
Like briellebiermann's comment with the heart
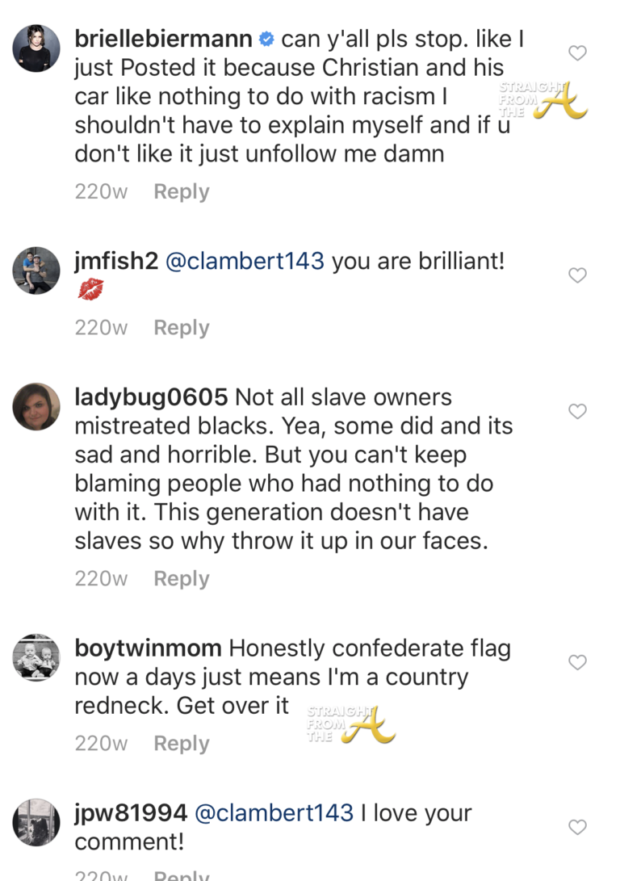click(577, 53)
